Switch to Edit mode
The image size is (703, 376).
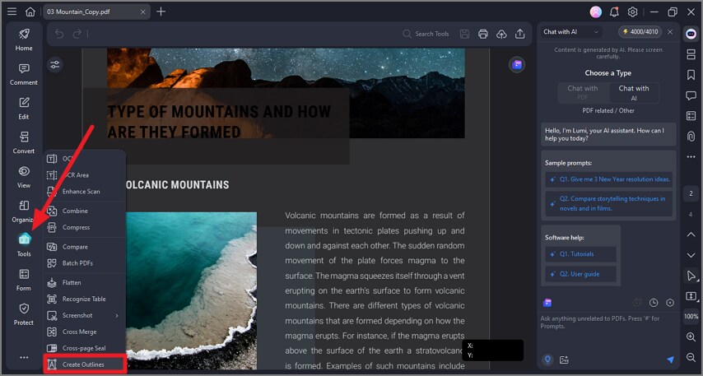tap(24, 108)
